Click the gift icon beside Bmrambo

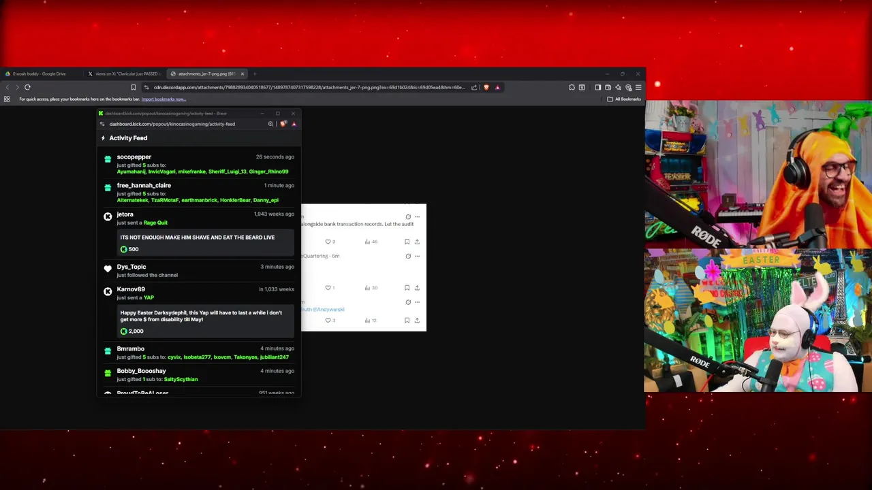pyautogui.click(x=108, y=351)
